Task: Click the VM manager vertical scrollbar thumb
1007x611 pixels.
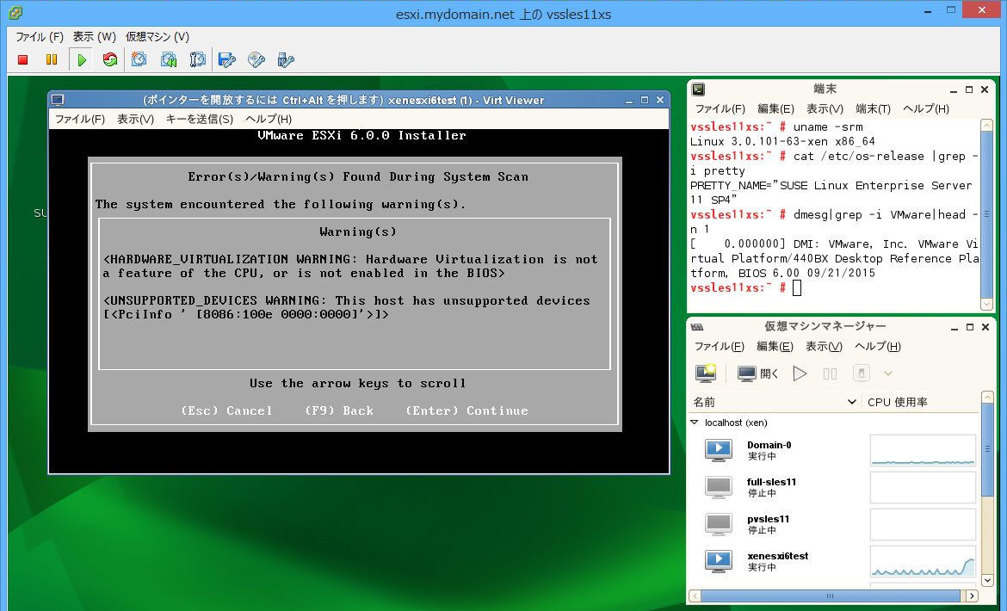Action: [x=988, y=448]
